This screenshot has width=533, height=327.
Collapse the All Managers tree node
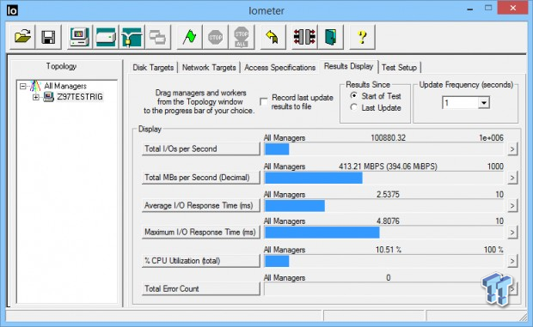pyautogui.click(x=22, y=86)
